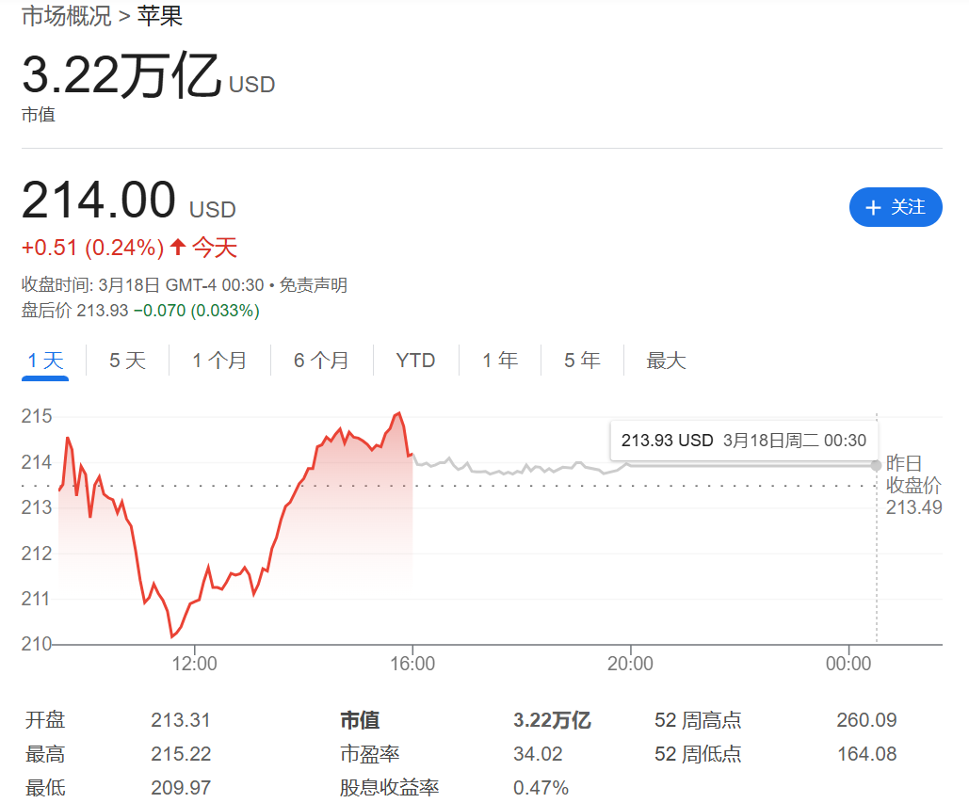
Task: Click the 最高 value 215.22
Action: tap(181, 754)
